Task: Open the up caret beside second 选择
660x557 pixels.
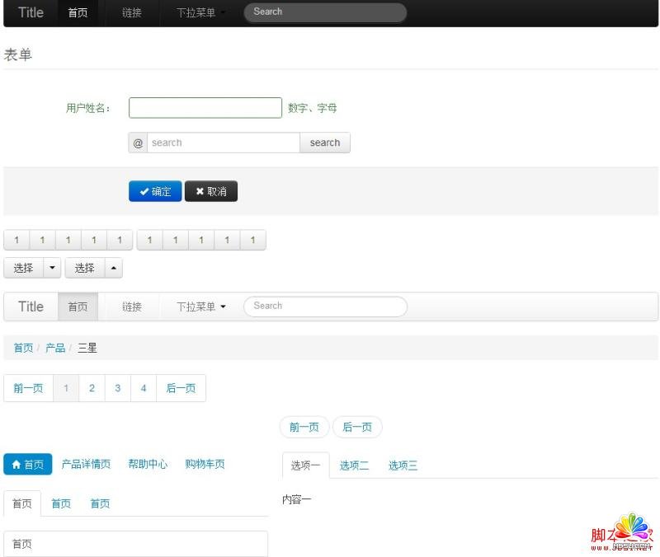Action: (113, 269)
